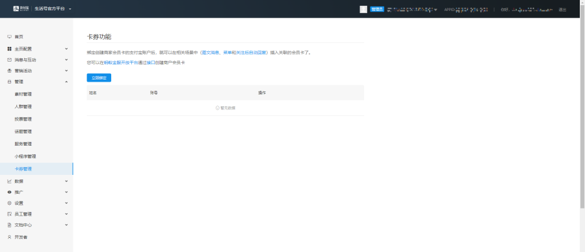Follow the 菜单 link
Image resolution: width=585 pixels, height=252 pixels.
(227, 52)
